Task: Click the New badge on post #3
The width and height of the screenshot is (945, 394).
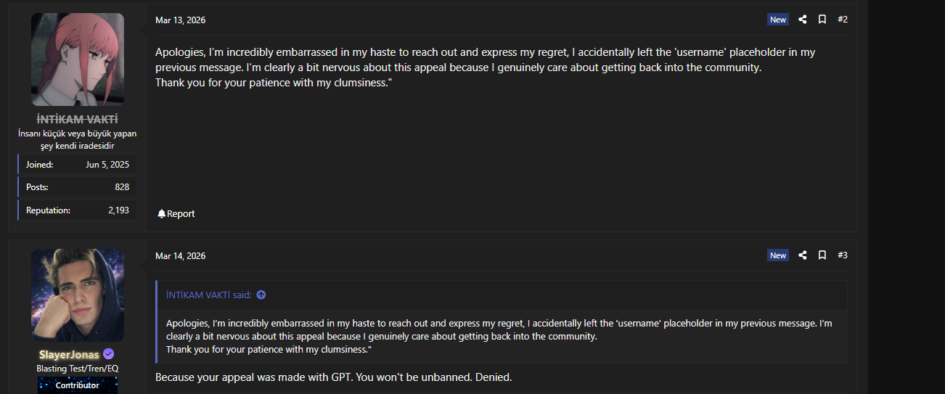Action: pyautogui.click(x=778, y=255)
